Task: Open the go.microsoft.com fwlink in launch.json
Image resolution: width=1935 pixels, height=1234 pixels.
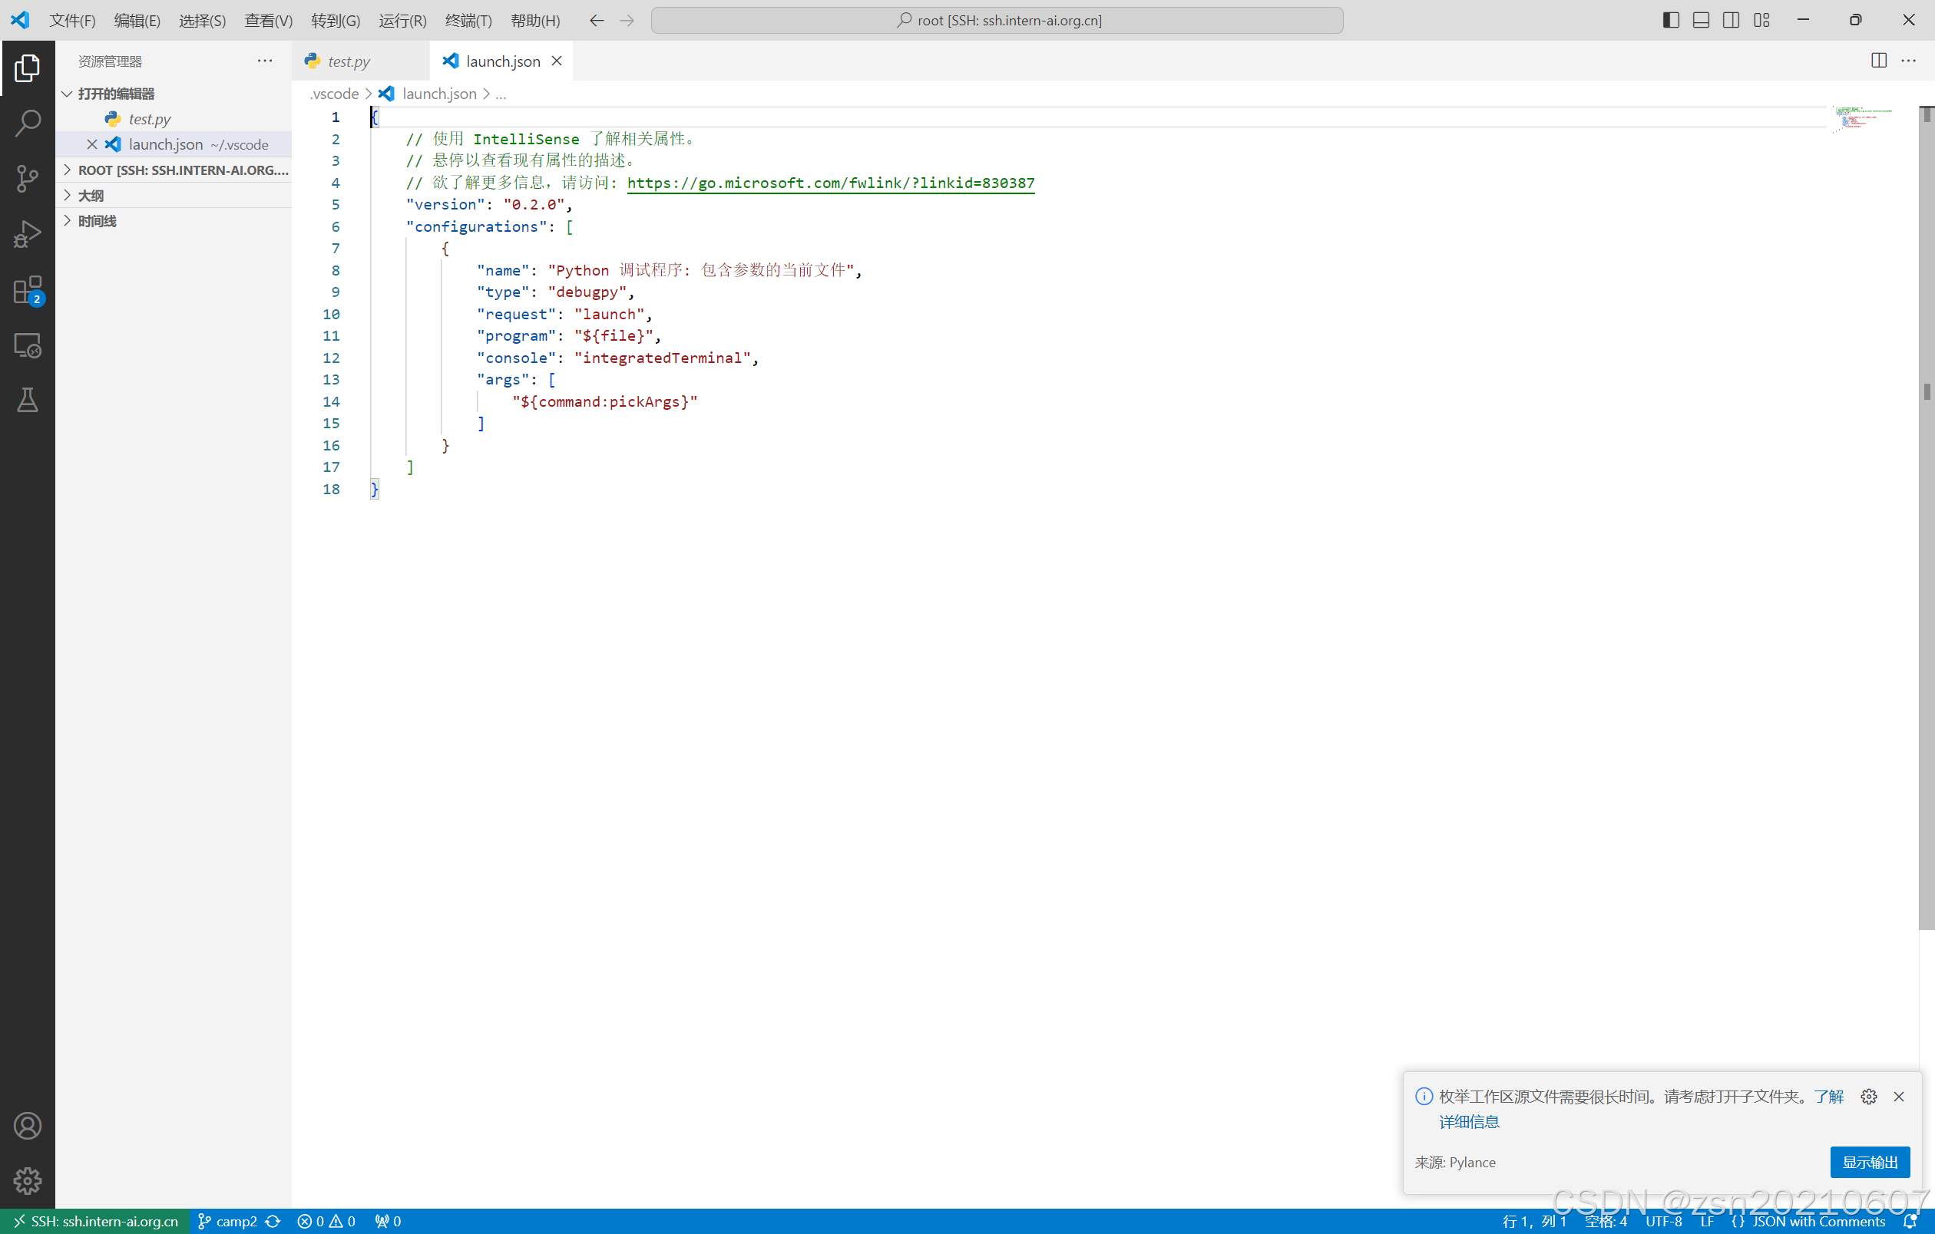Action: 831,183
